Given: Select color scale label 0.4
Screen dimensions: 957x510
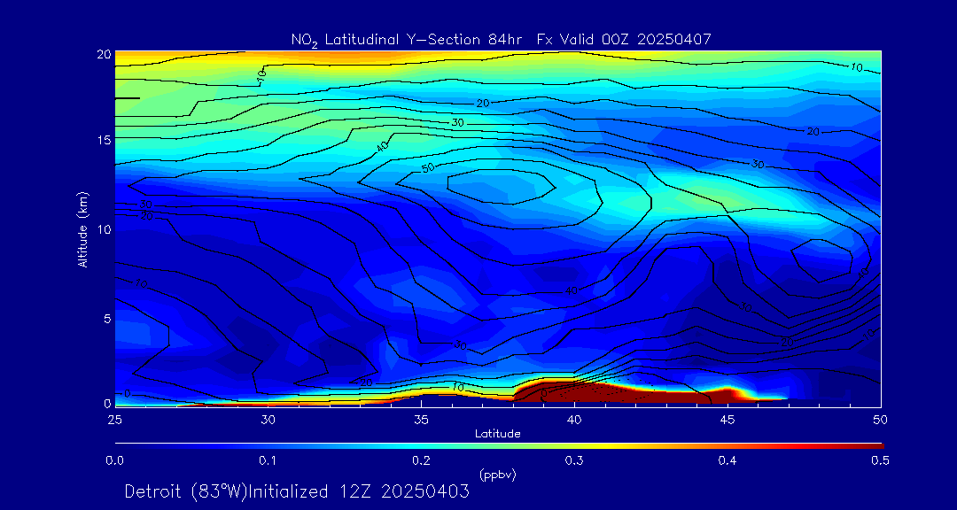Looking at the screenshot, I should click(727, 461).
